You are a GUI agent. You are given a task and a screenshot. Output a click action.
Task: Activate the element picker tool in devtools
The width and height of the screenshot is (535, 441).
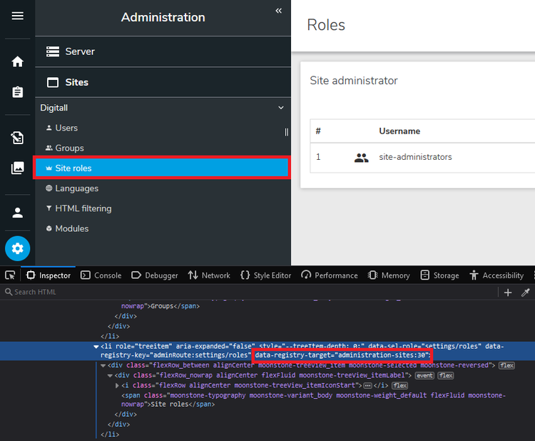pyautogui.click(x=10, y=275)
